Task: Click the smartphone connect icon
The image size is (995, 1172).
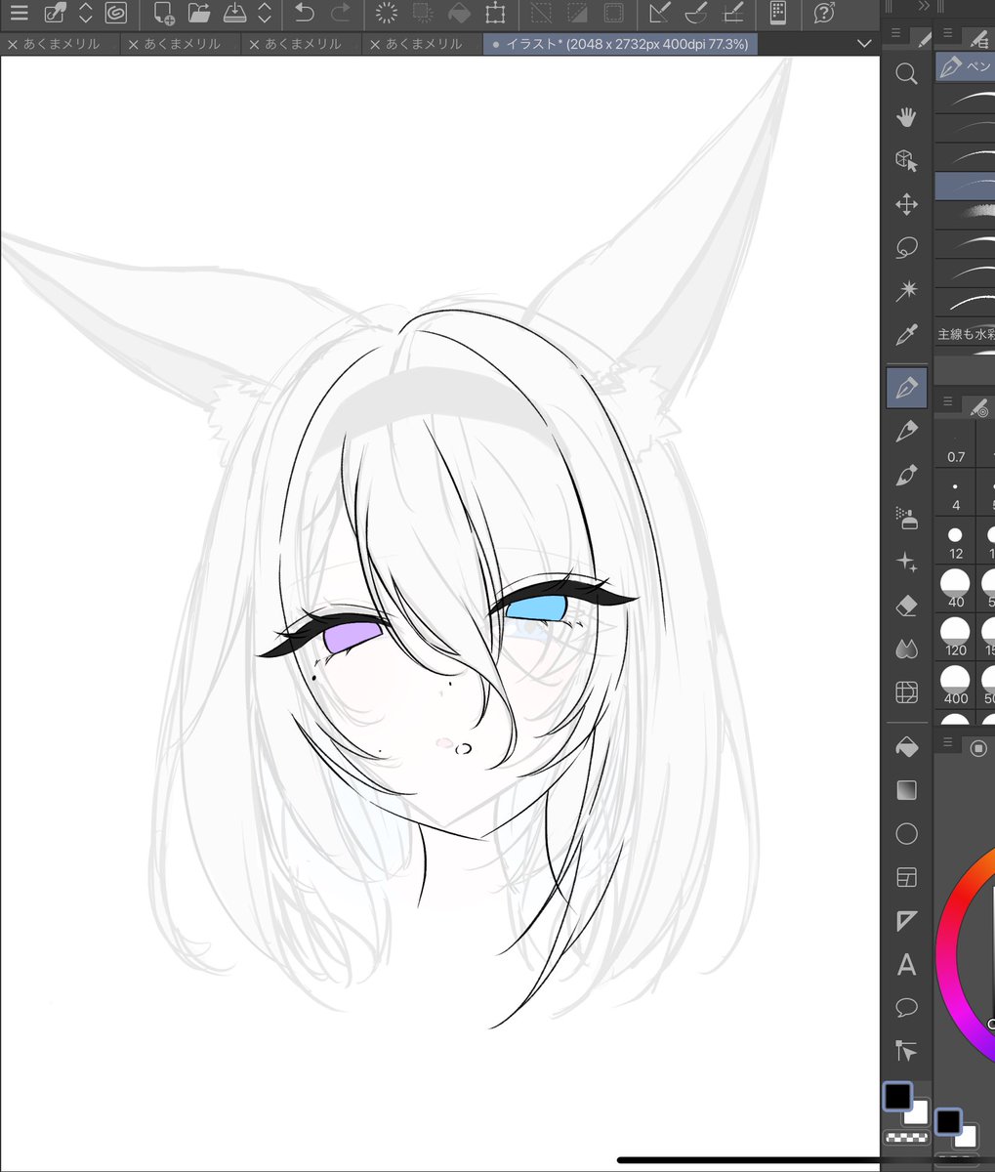Action: (x=778, y=14)
